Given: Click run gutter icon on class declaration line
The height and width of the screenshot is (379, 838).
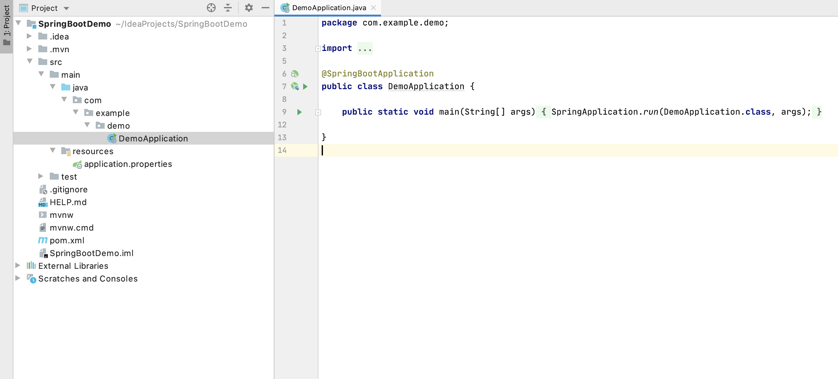Looking at the screenshot, I should (x=305, y=86).
